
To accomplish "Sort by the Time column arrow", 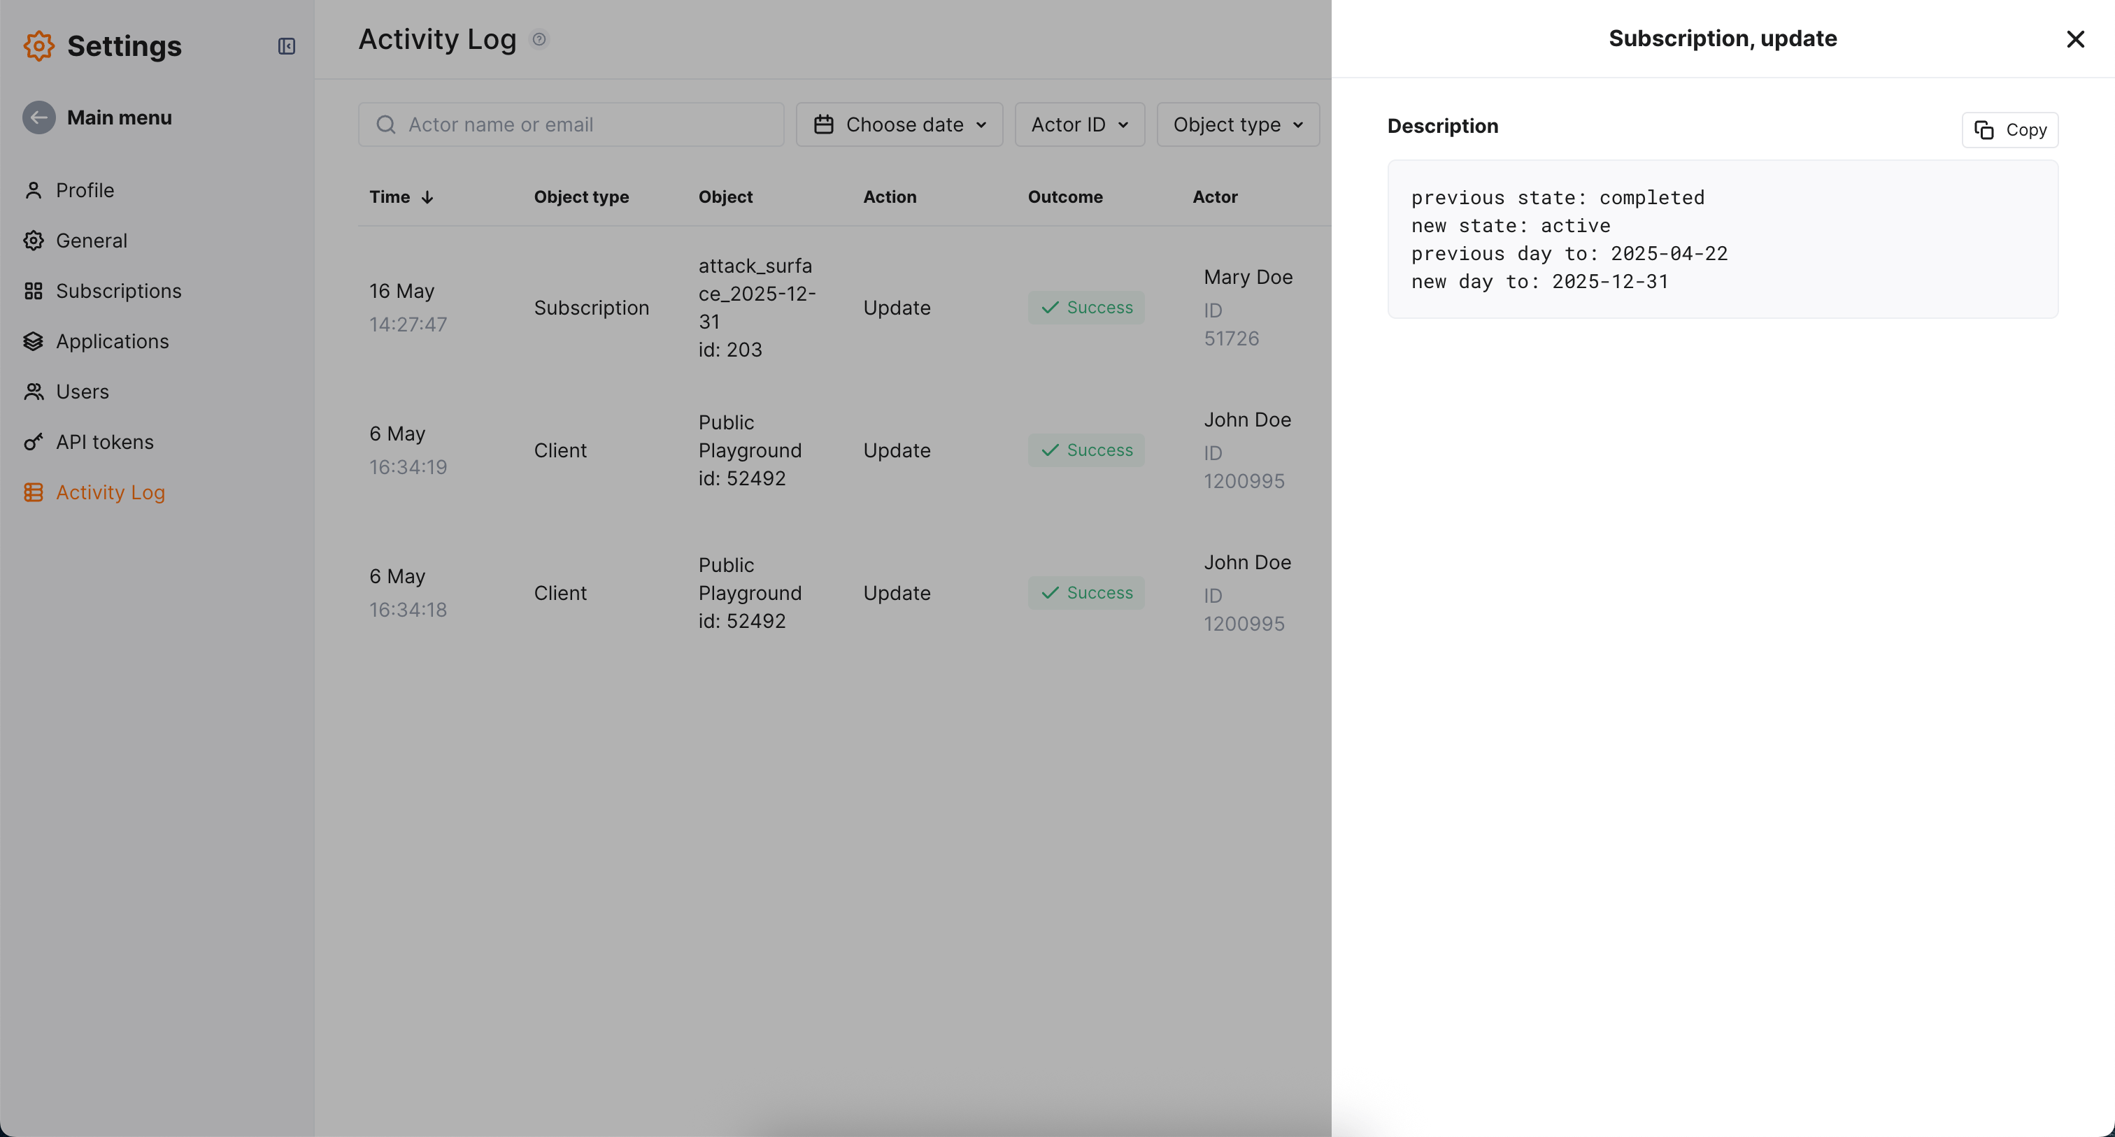I will click(x=427, y=197).
